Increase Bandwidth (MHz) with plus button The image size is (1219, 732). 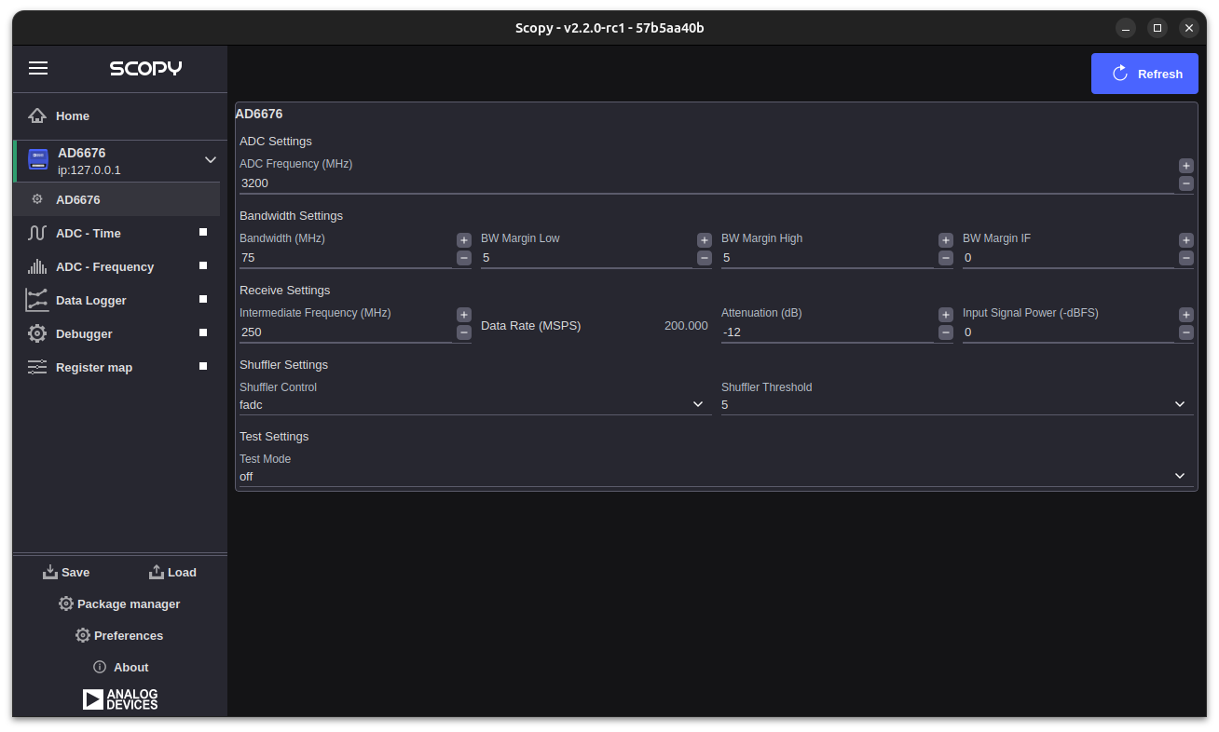[x=464, y=240]
